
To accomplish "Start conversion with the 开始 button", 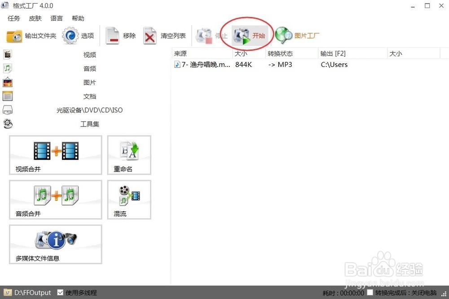I will pos(251,35).
